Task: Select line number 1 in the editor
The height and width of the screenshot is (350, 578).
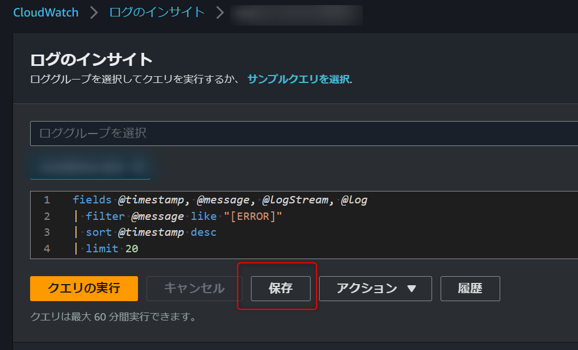Action: (47, 199)
